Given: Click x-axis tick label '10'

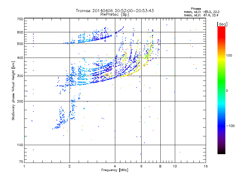Looking at the screenshot, I should pyautogui.click(x=175, y=166).
